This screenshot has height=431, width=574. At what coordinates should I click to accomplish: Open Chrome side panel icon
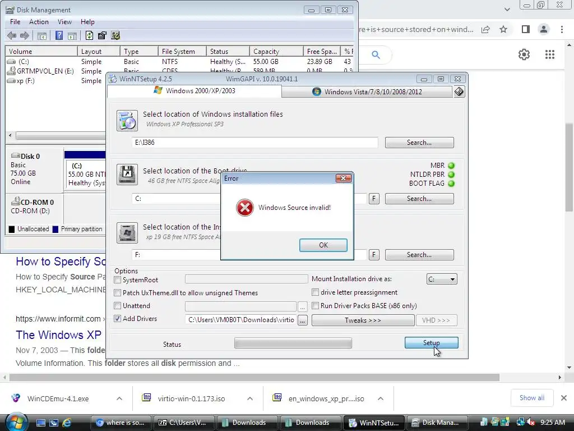[526, 29]
